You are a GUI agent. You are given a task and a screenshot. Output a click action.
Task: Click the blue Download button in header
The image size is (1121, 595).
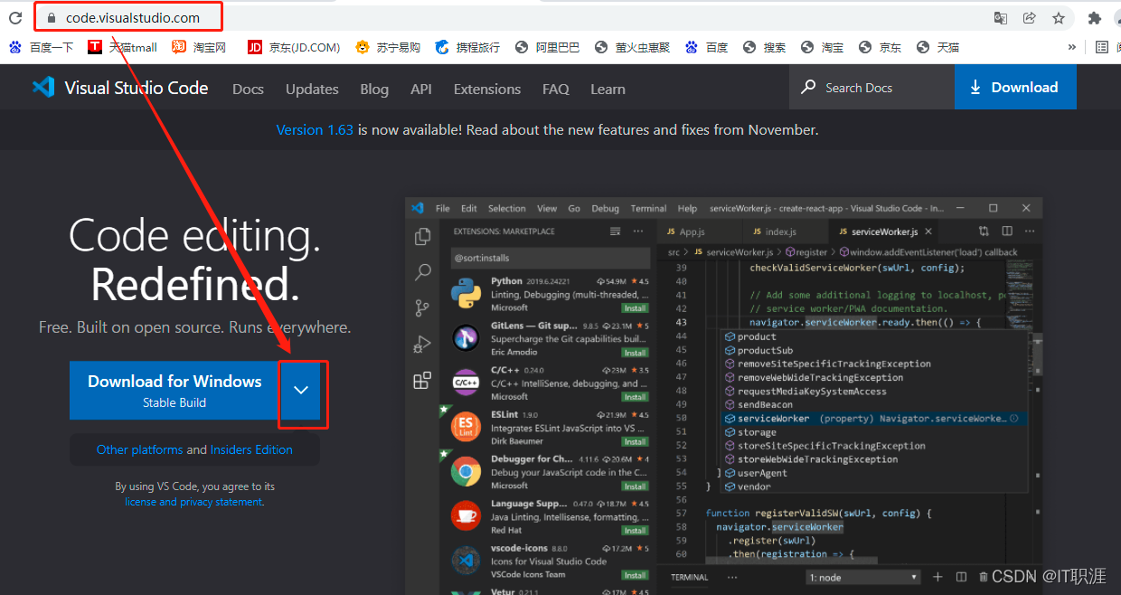point(1015,88)
